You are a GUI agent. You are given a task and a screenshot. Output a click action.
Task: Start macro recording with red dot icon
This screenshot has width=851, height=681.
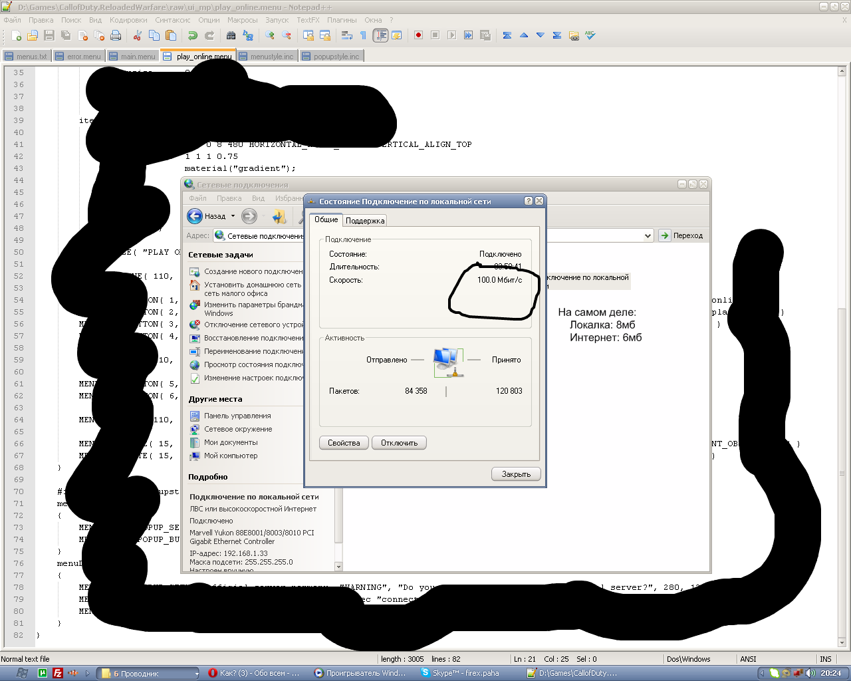419,35
